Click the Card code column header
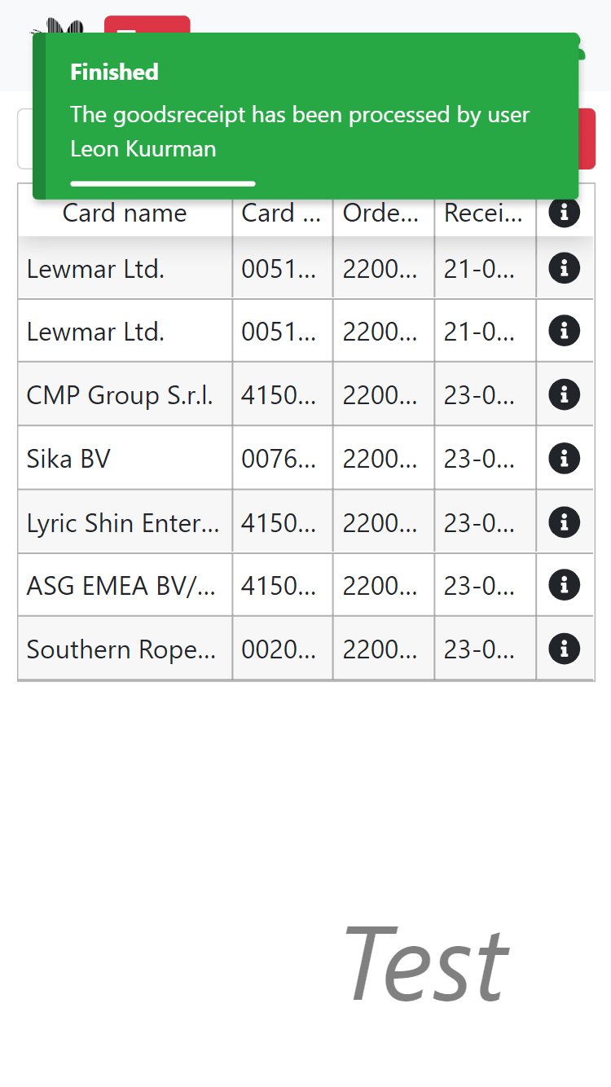 [283, 213]
